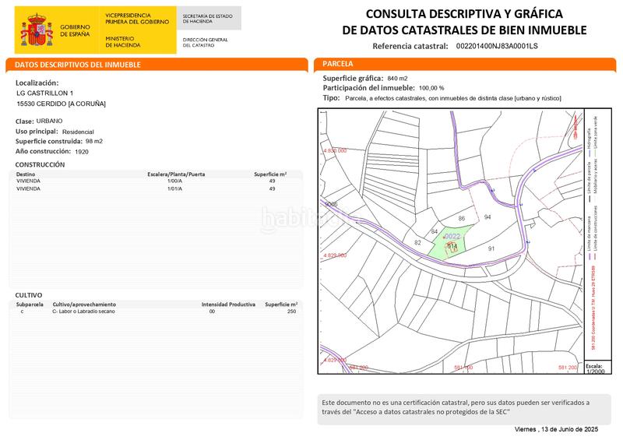
Task: Select 'DIRECCIÓN GENERAL DEL CATASTRO' text
Action: (x=205, y=43)
